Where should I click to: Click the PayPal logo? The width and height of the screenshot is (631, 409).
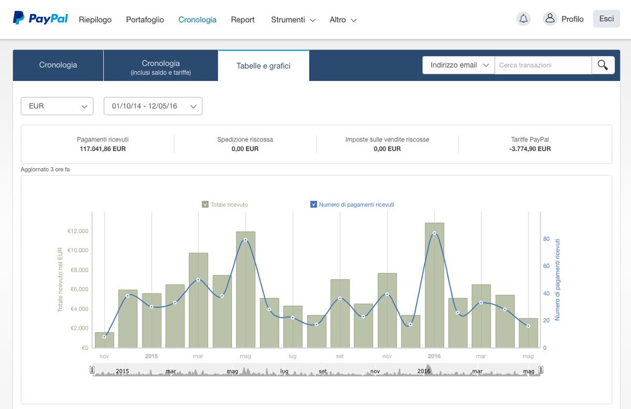pos(40,18)
